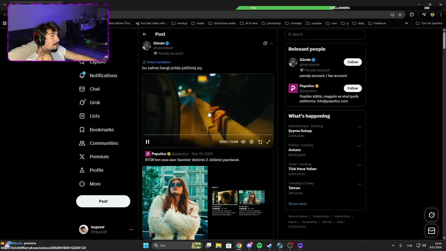The image size is (446, 251).
Task: Follow Gündo in Relevant people
Action: (353, 62)
